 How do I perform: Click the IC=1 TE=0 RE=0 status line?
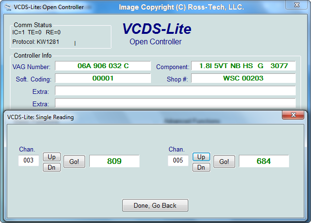pos(36,32)
